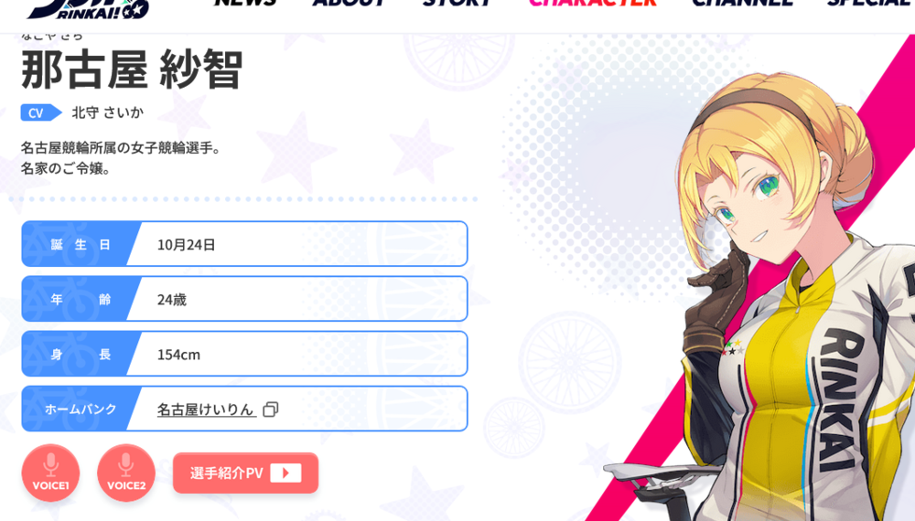The height and width of the screenshot is (521, 915).
Task: Select the highlighted CHARACTER tab
Action: click(592, 3)
